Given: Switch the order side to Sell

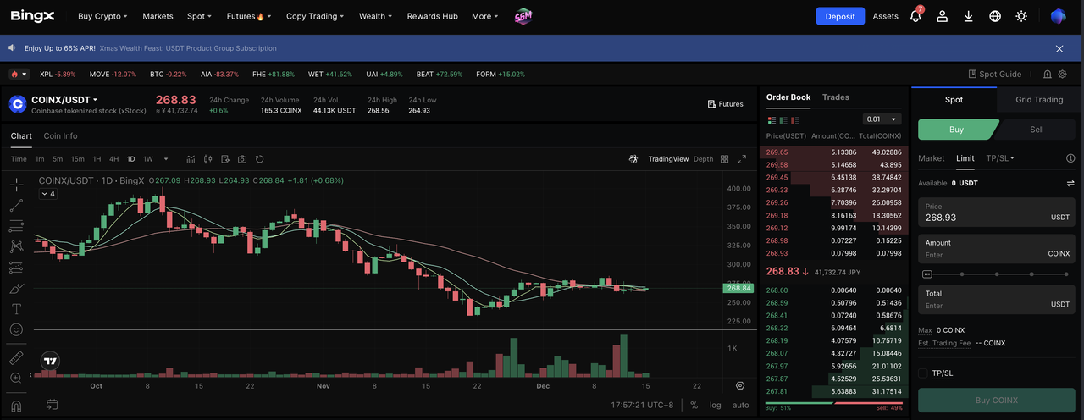Looking at the screenshot, I should tap(1036, 130).
